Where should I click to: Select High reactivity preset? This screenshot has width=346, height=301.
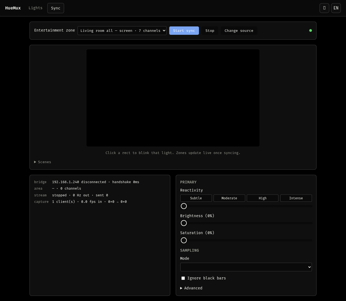pyautogui.click(x=262, y=198)
